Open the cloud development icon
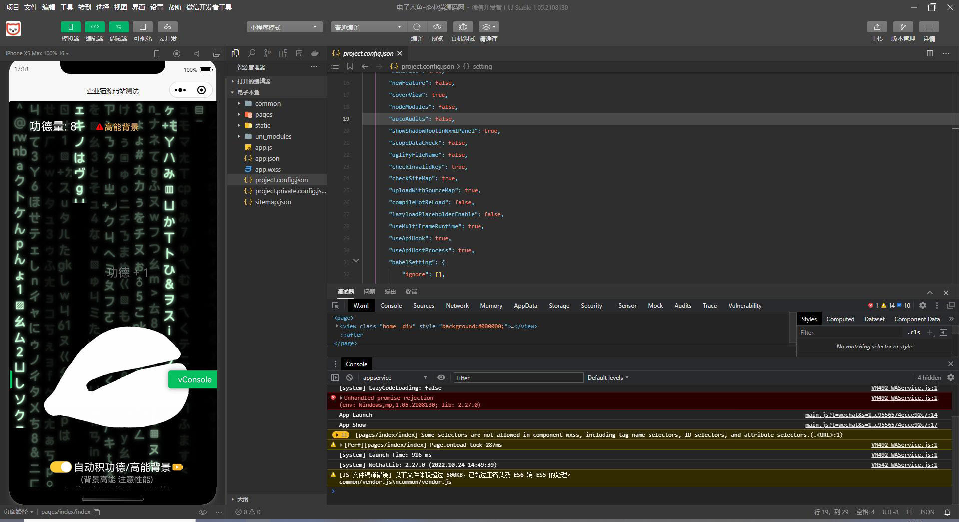 (x=167, y=27)
